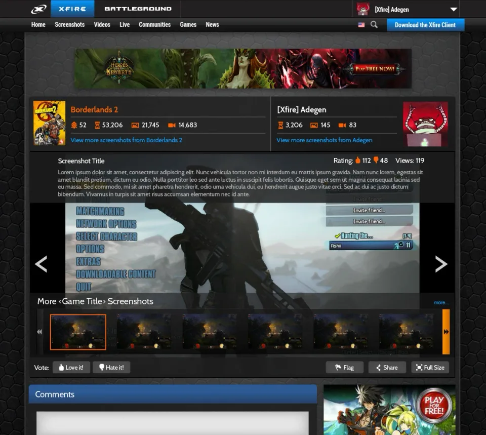Switch to the XFIRE tab
Screen dimensions: 486x435
pos(72,9)
